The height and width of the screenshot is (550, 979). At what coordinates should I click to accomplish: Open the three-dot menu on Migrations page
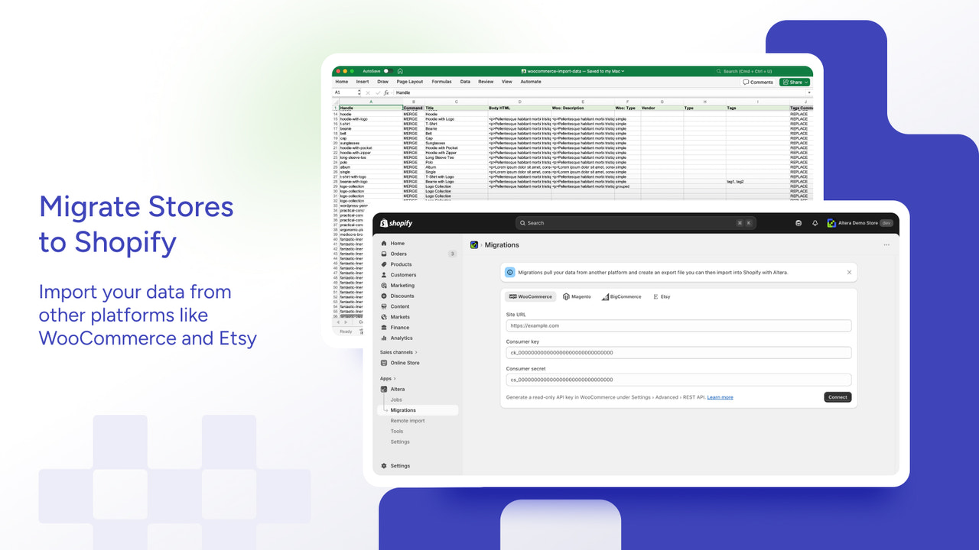tap(886, 245)
